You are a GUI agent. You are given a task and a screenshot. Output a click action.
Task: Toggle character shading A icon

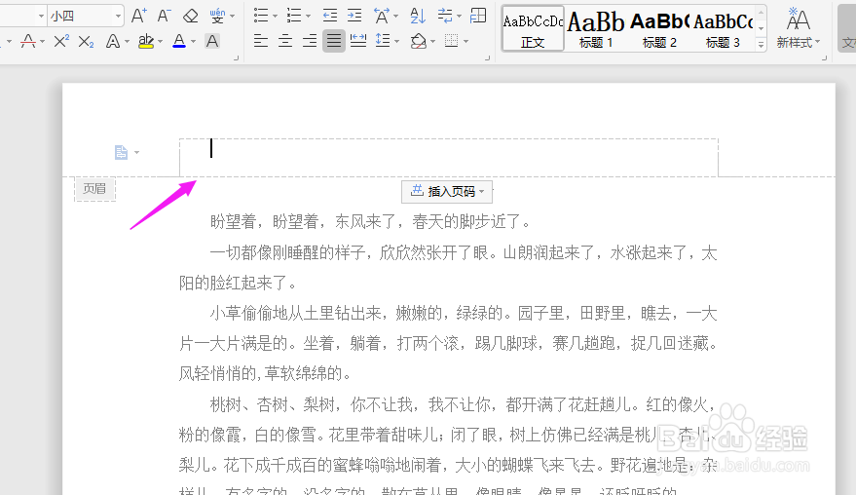point(212,41)
